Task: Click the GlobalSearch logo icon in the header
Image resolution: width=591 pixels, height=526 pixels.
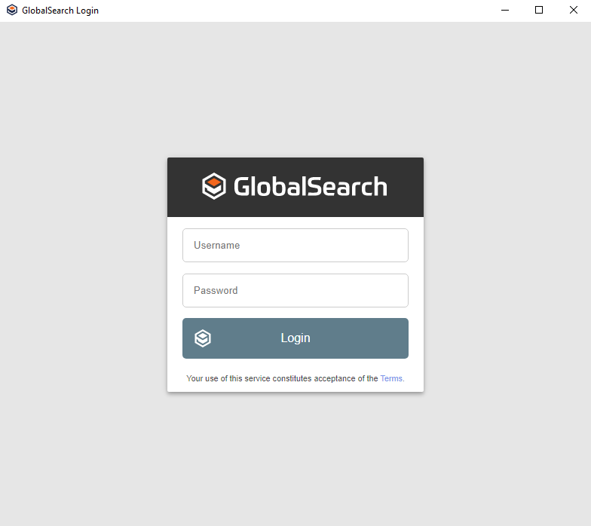Action: point(214,186)
